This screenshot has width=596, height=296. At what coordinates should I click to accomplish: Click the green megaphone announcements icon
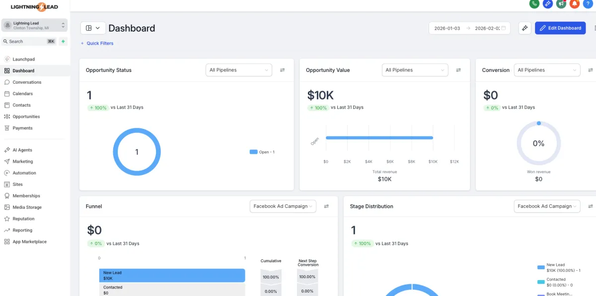(561, 3)
